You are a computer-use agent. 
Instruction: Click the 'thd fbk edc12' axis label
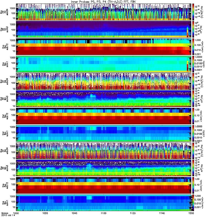[5, 116]
